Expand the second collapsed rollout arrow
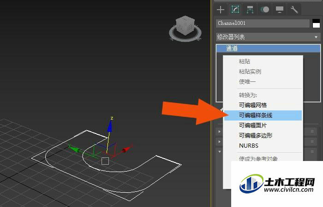 pyautogui.click(x=219, y=142)
